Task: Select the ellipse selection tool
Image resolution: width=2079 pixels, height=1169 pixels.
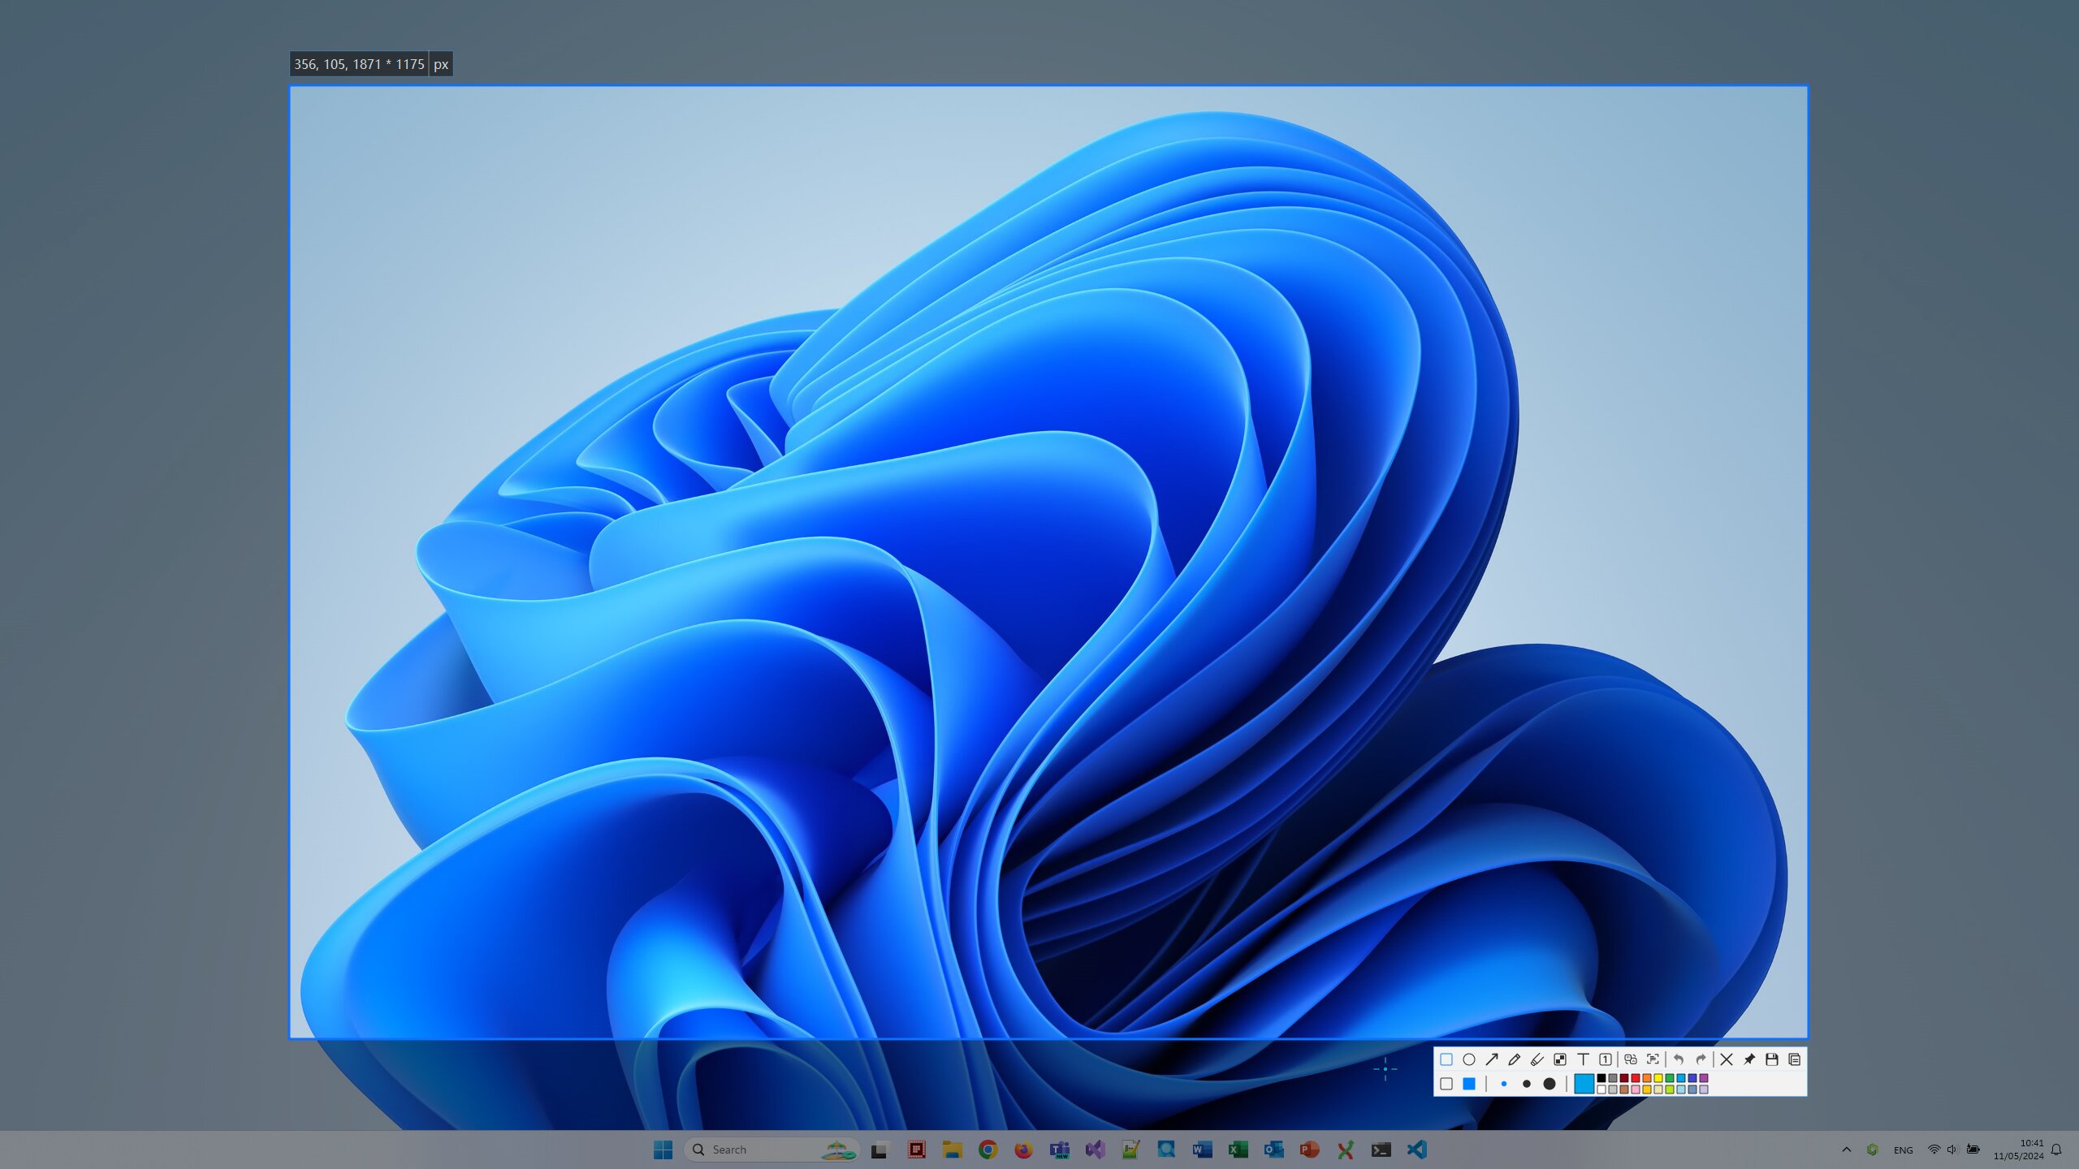Action: point(1469,1059)
